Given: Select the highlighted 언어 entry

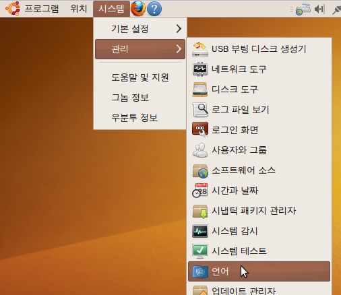Looking at the screenshot, I should [259, 271].
